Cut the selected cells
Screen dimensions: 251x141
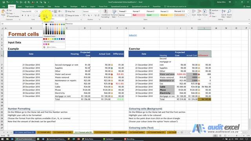(9, 10)
